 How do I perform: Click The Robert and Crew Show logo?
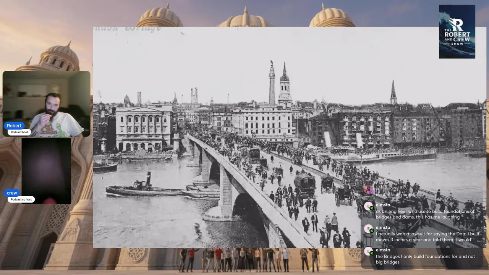pos(457,31)
